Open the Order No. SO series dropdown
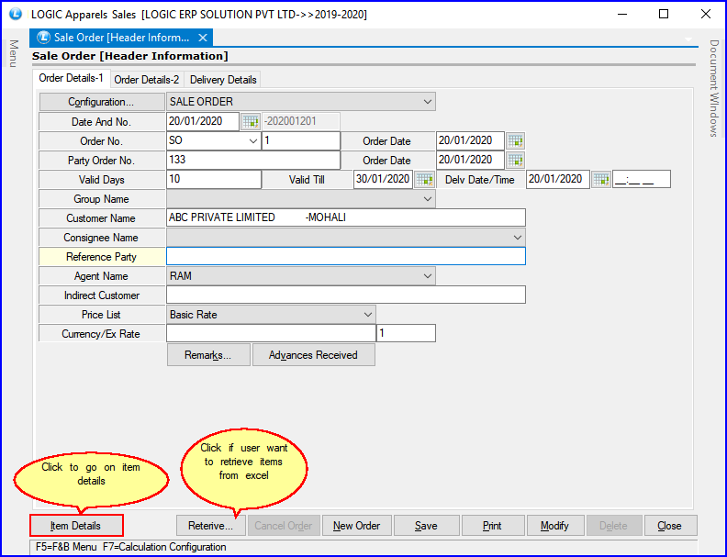 point(253,141)
